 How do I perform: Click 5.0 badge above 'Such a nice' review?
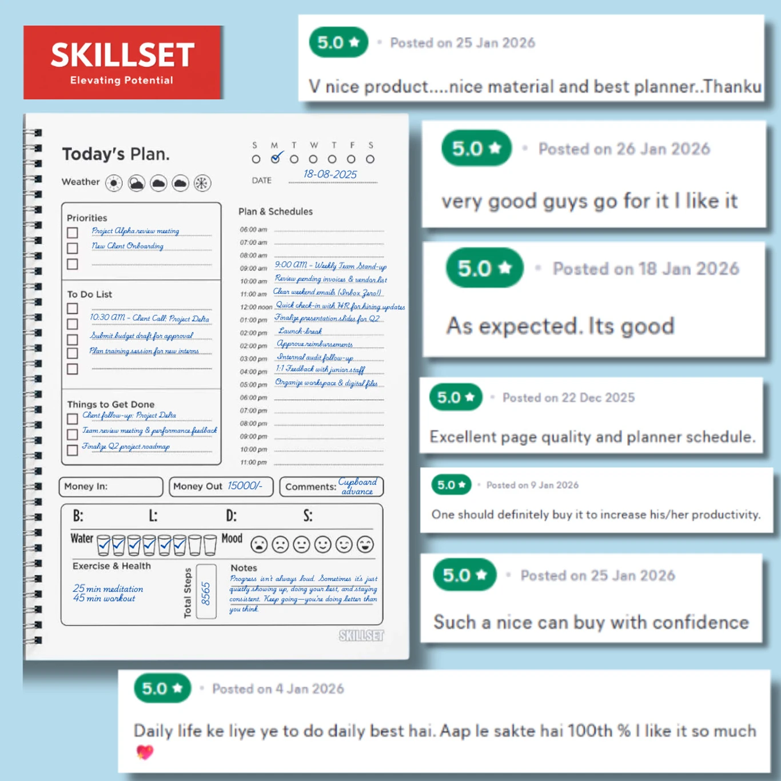(465, 575)
